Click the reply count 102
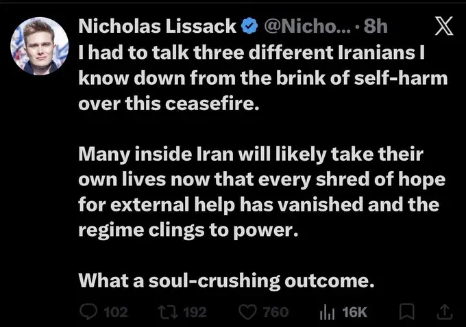This screenshot has width=466, height=327. click(x=114, y=312)
